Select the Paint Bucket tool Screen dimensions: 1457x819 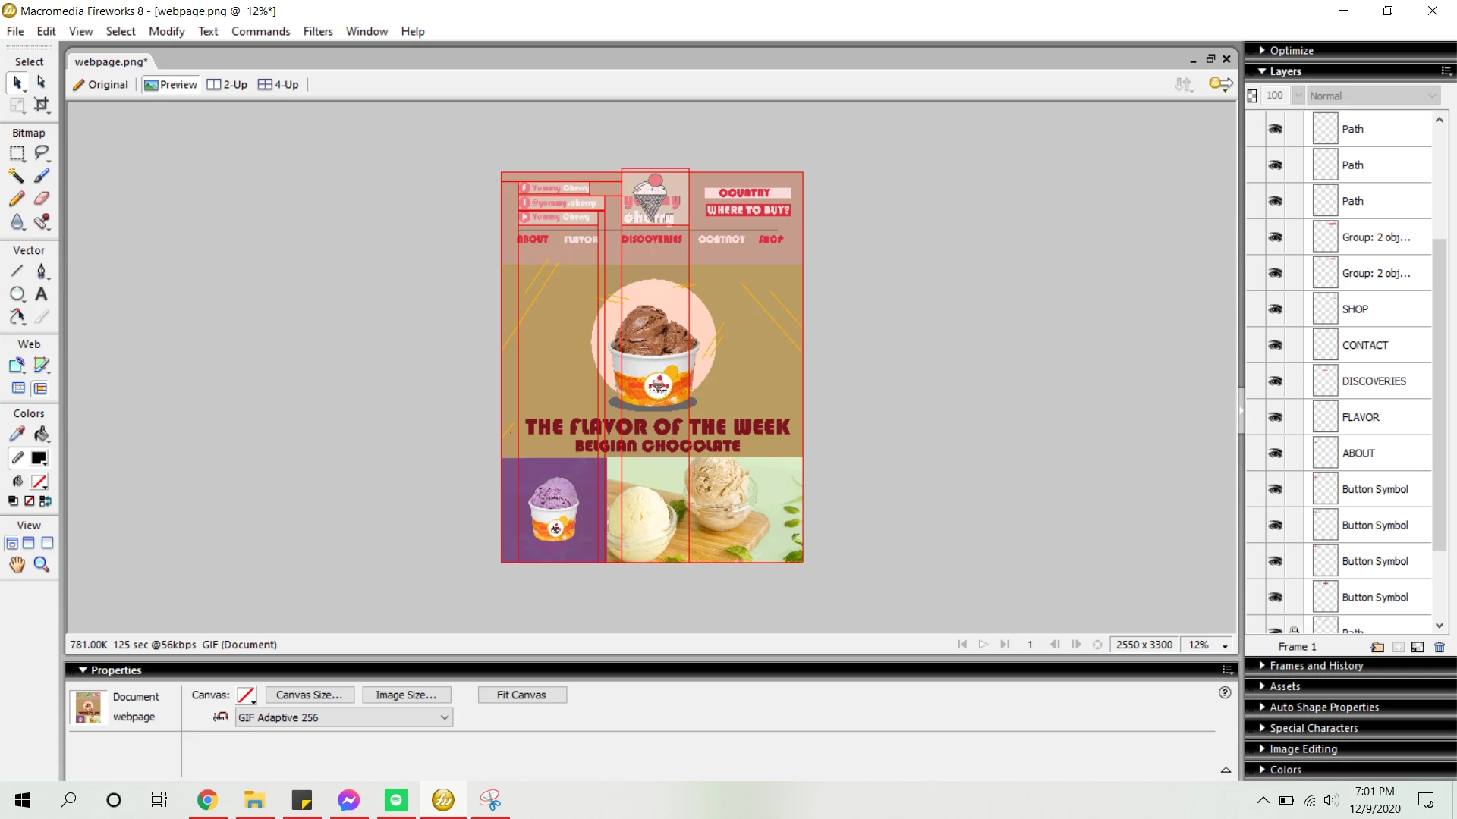(x=41, y=434)
